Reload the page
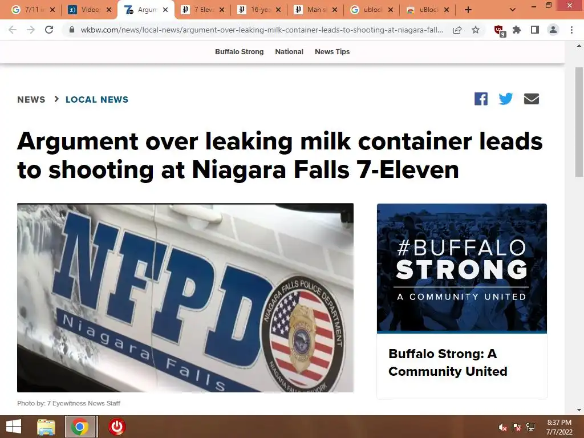 coord(49,30)
